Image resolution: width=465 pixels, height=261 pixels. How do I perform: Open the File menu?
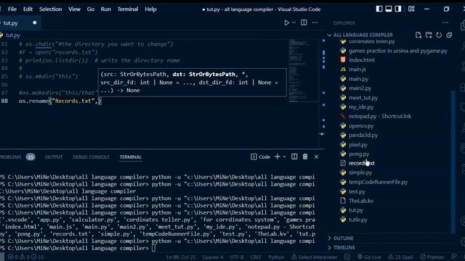point(12,9)
